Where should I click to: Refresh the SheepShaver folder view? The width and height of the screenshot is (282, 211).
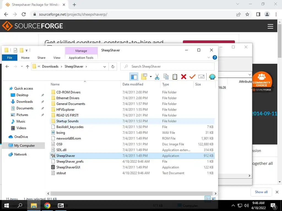(x=113, y=66)
